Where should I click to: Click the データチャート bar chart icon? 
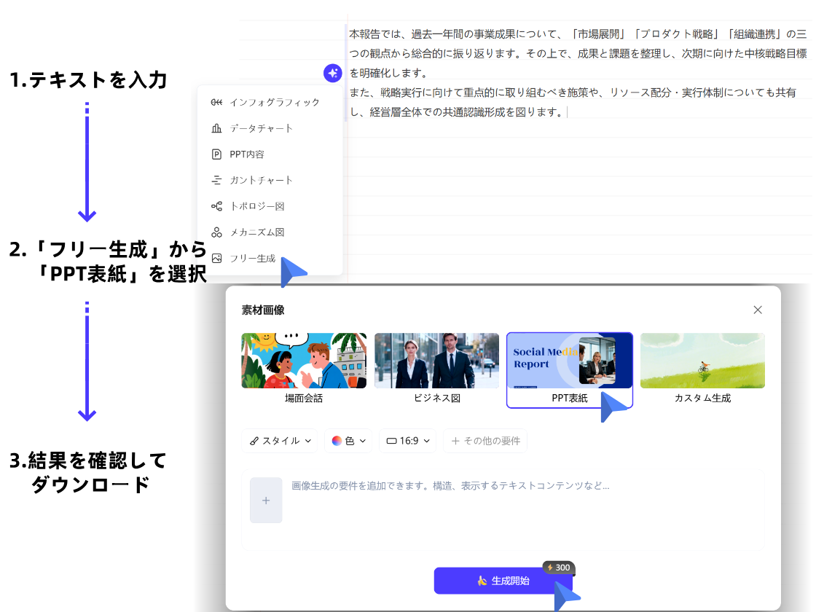point(216,128)
